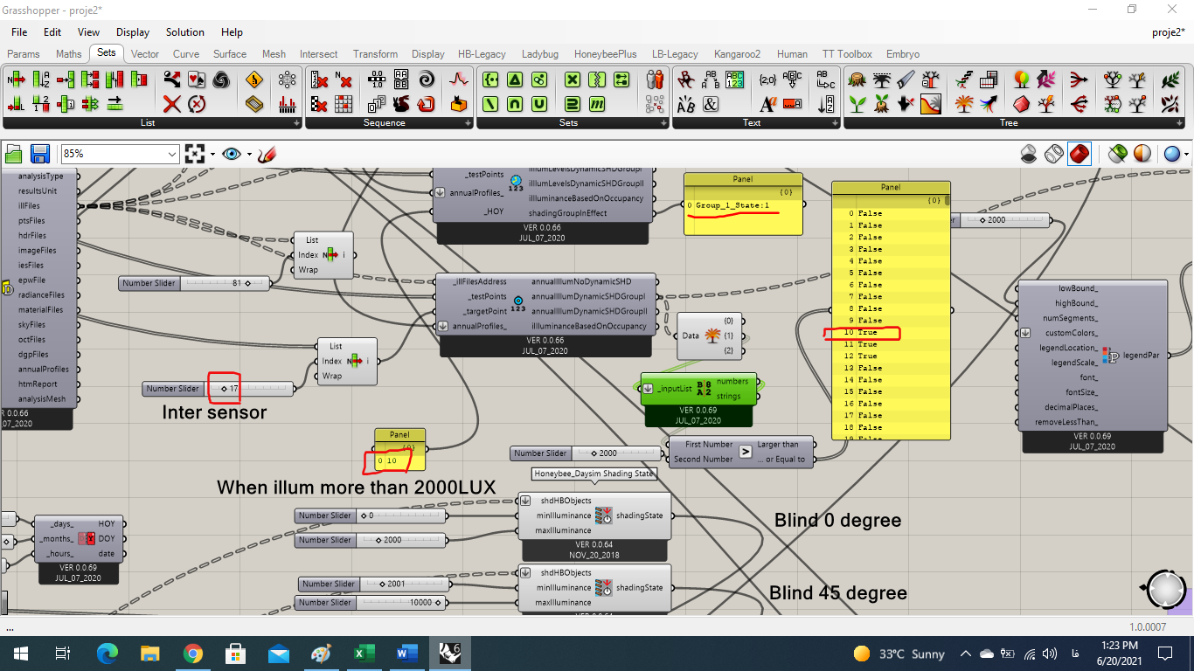Open Excel from the taskbar

[364, 653]
